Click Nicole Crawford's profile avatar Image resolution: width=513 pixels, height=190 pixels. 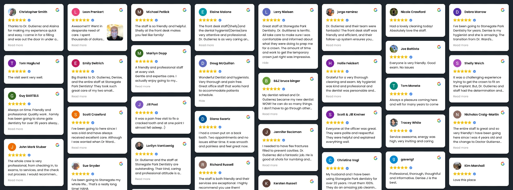point(394,12)
